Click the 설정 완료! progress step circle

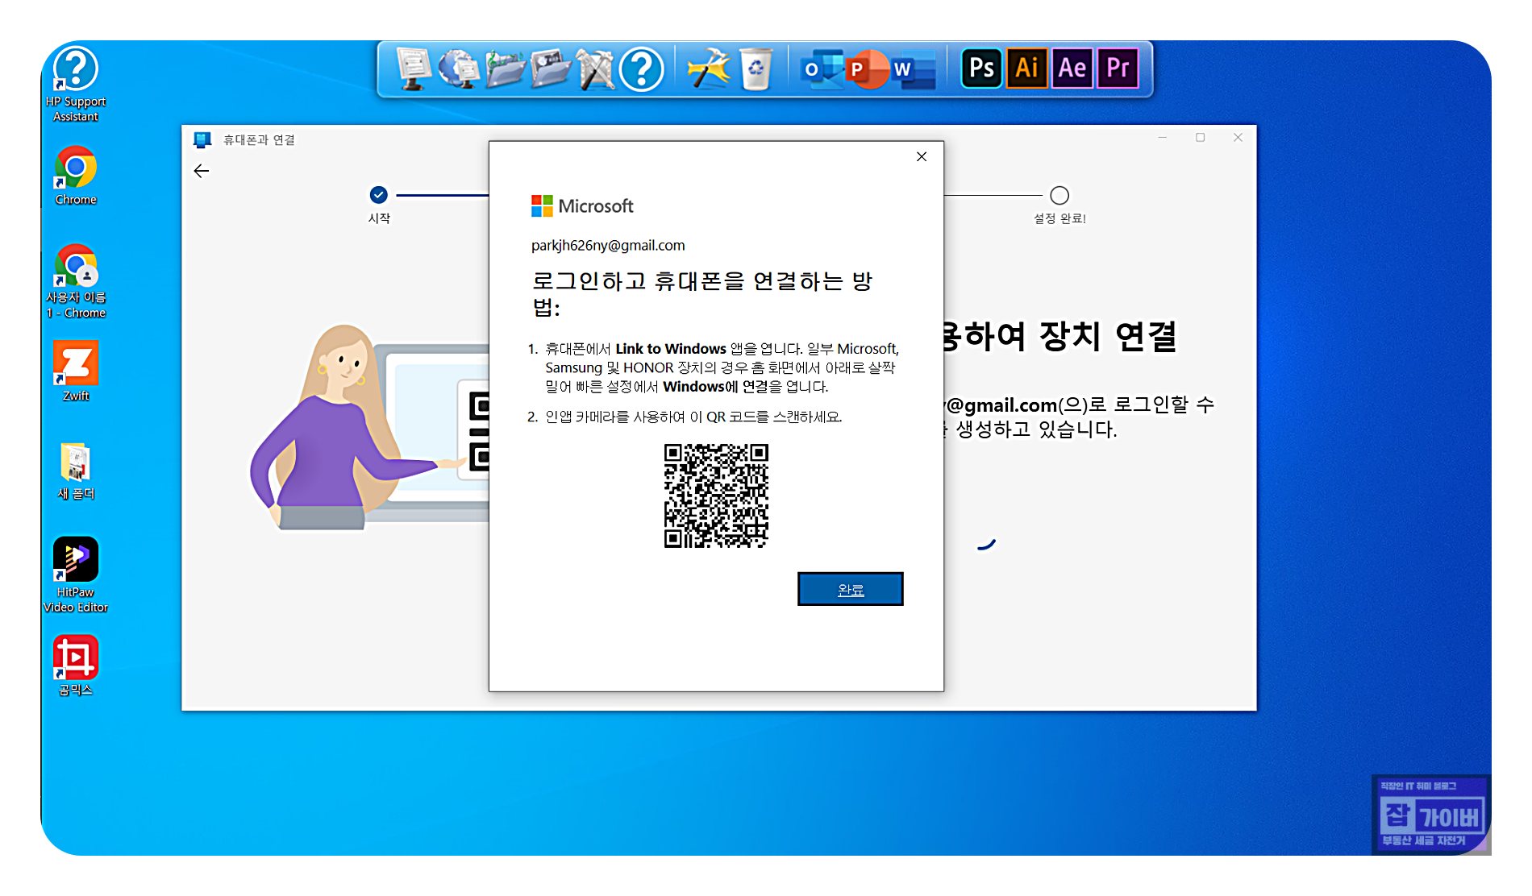[1059, 195]
